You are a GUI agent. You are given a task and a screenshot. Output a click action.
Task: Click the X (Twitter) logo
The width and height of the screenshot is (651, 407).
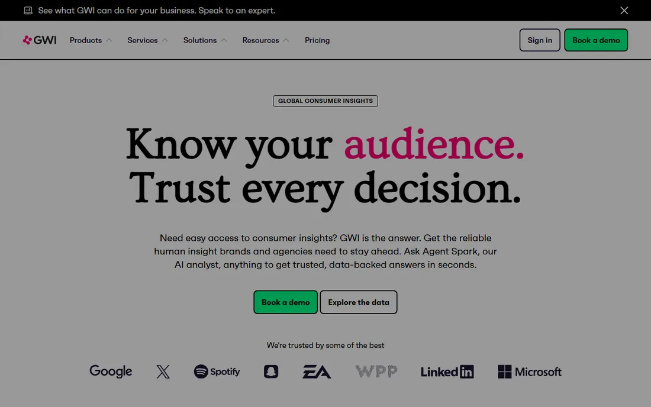coord(163,372)
